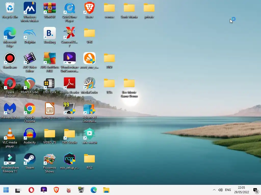
Task: Open the volume control in tray
Action: click(220, 190)
